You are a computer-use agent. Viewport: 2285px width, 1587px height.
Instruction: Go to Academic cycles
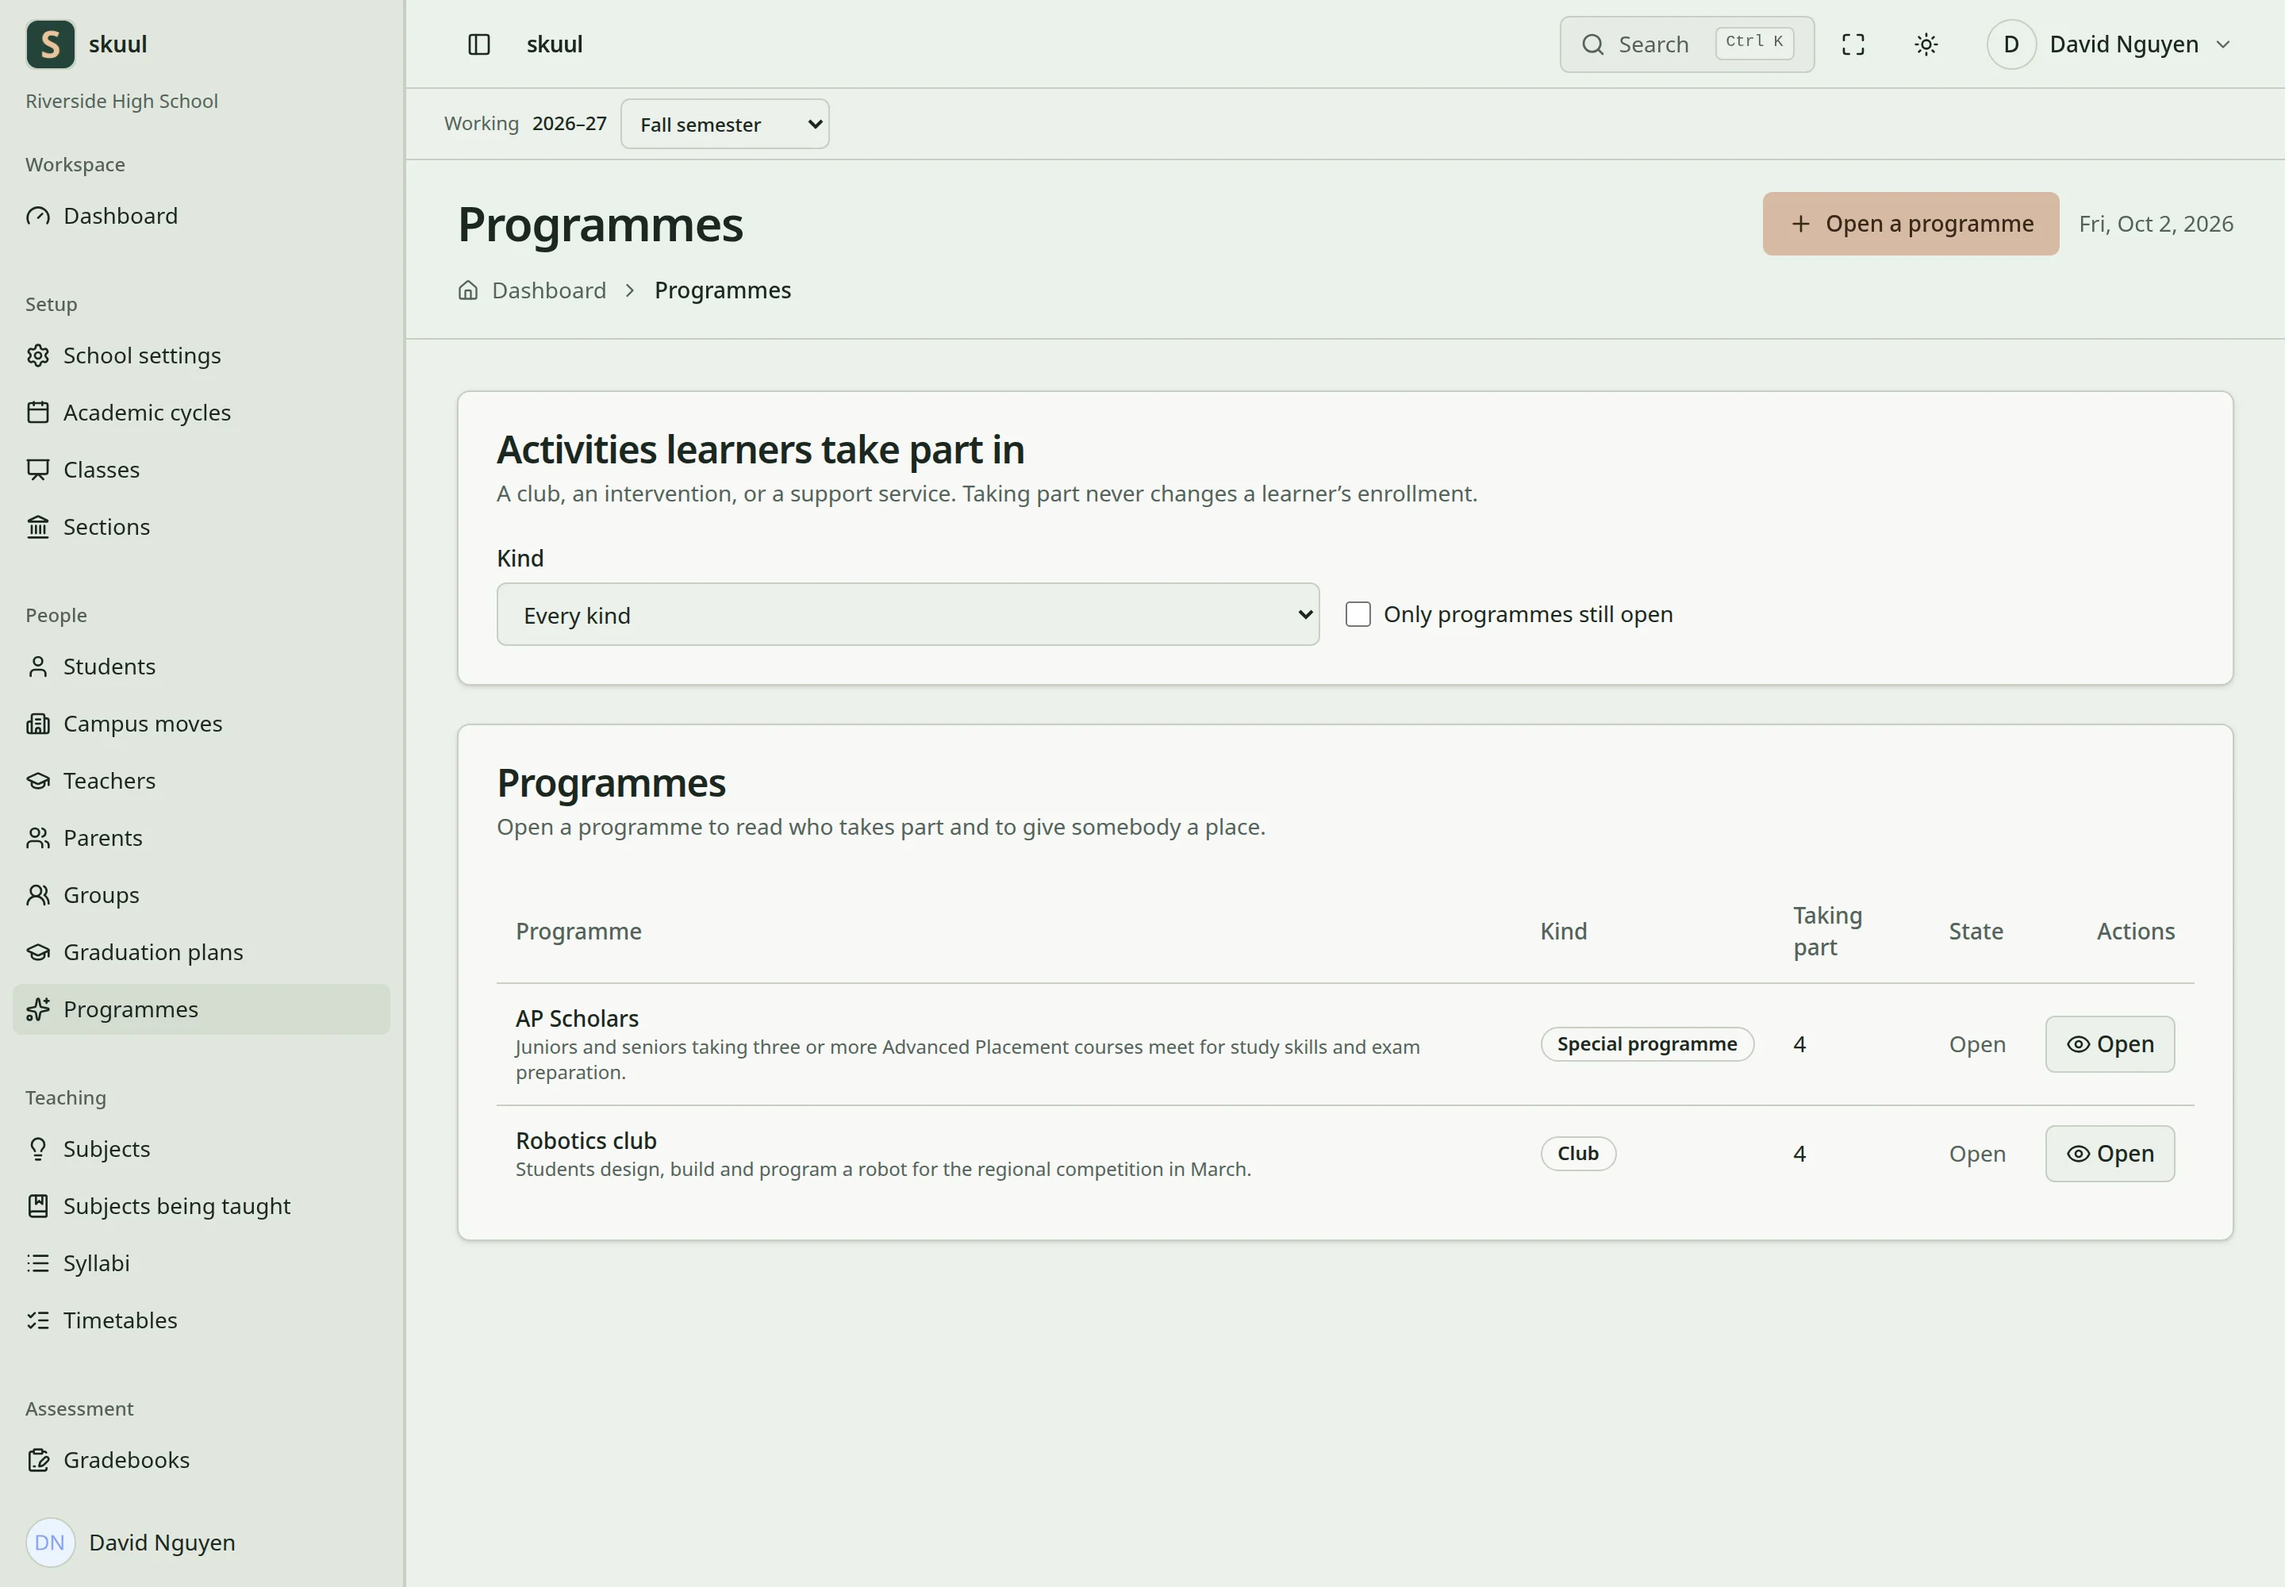pyautogui.click(x=202, y=413)
